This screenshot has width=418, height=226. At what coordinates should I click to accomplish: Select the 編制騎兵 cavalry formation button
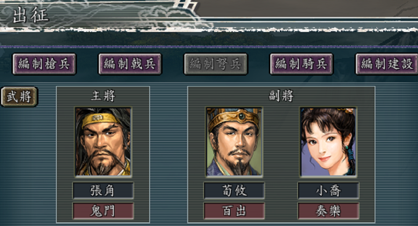(302, 64)
